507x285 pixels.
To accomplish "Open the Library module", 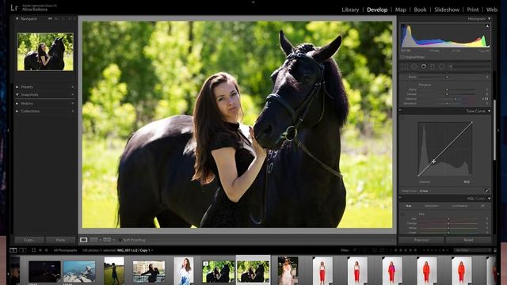I will (350, 9).
